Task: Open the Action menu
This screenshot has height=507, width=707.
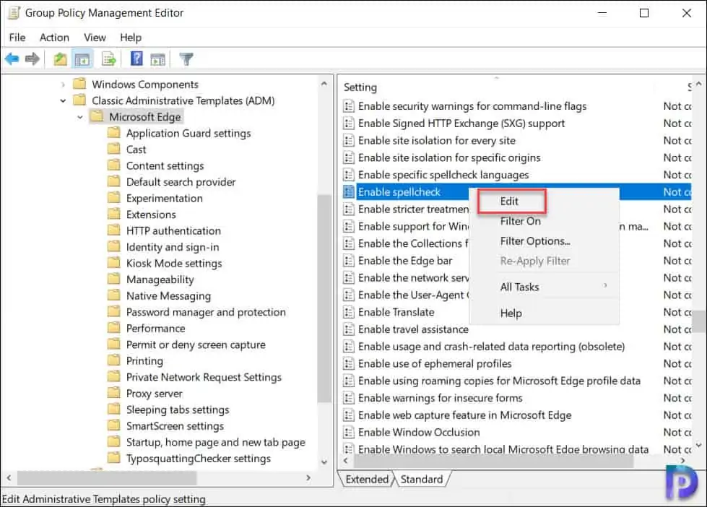Action: tap(55, 38)
